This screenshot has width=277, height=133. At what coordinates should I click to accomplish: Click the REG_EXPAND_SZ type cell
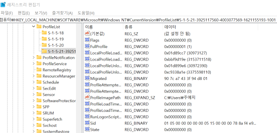[140, 98]
